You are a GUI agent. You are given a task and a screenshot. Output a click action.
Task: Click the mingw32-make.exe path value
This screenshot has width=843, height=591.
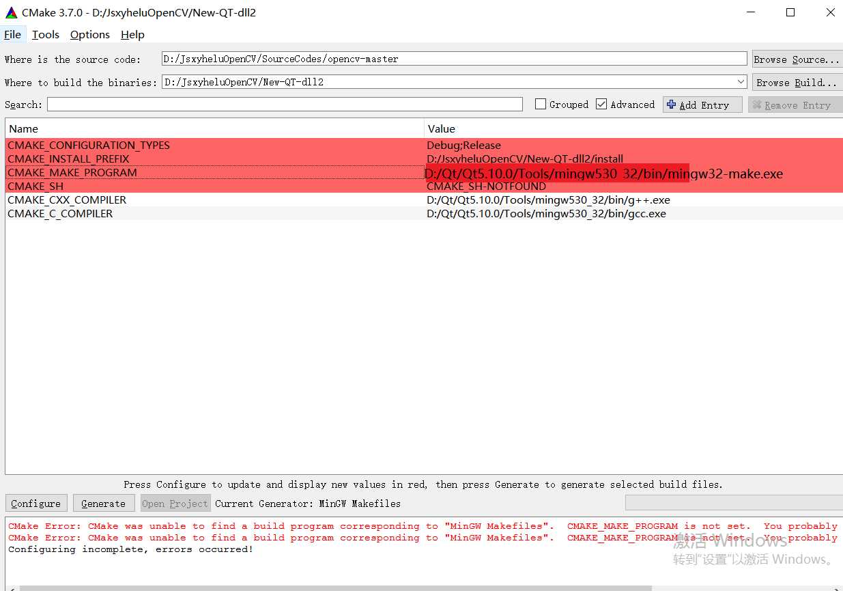603,174
